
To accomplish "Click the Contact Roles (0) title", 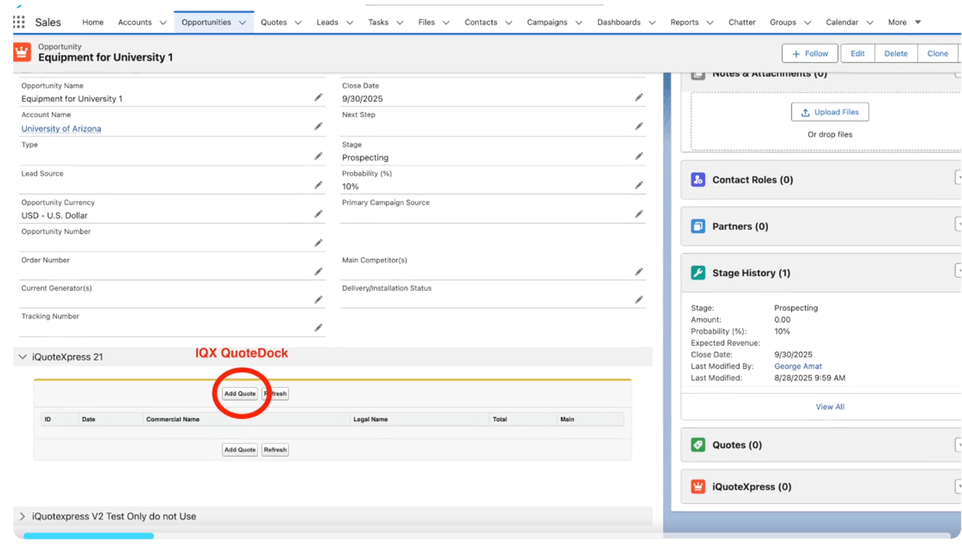I will click(x=752, y=180).
